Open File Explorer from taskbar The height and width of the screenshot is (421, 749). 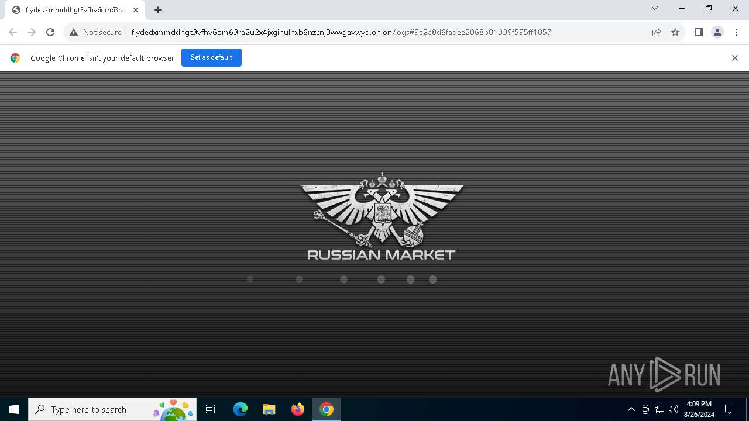tap(269, 409)
